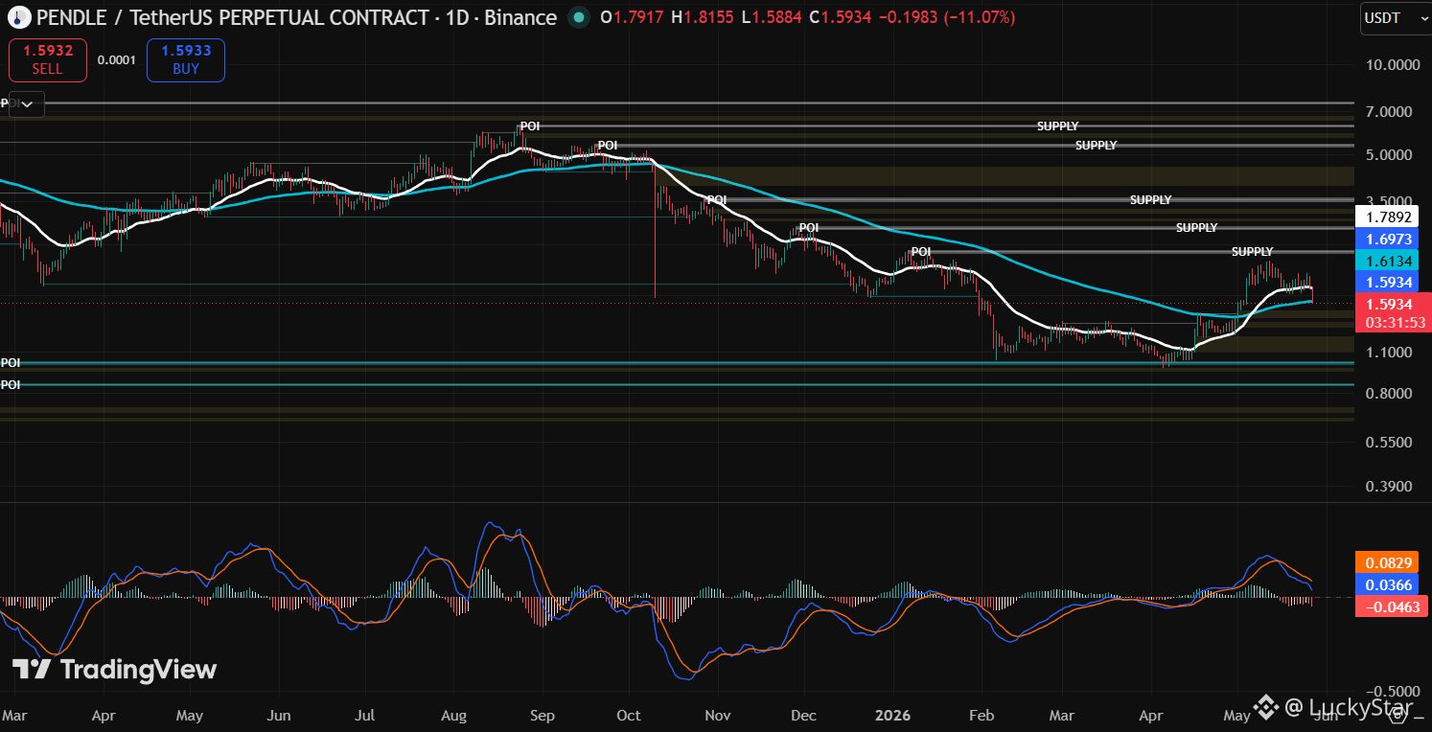Click the blue 0.0366 MACD label
The image size is (1432, 732).
(x=1389, y=584)
